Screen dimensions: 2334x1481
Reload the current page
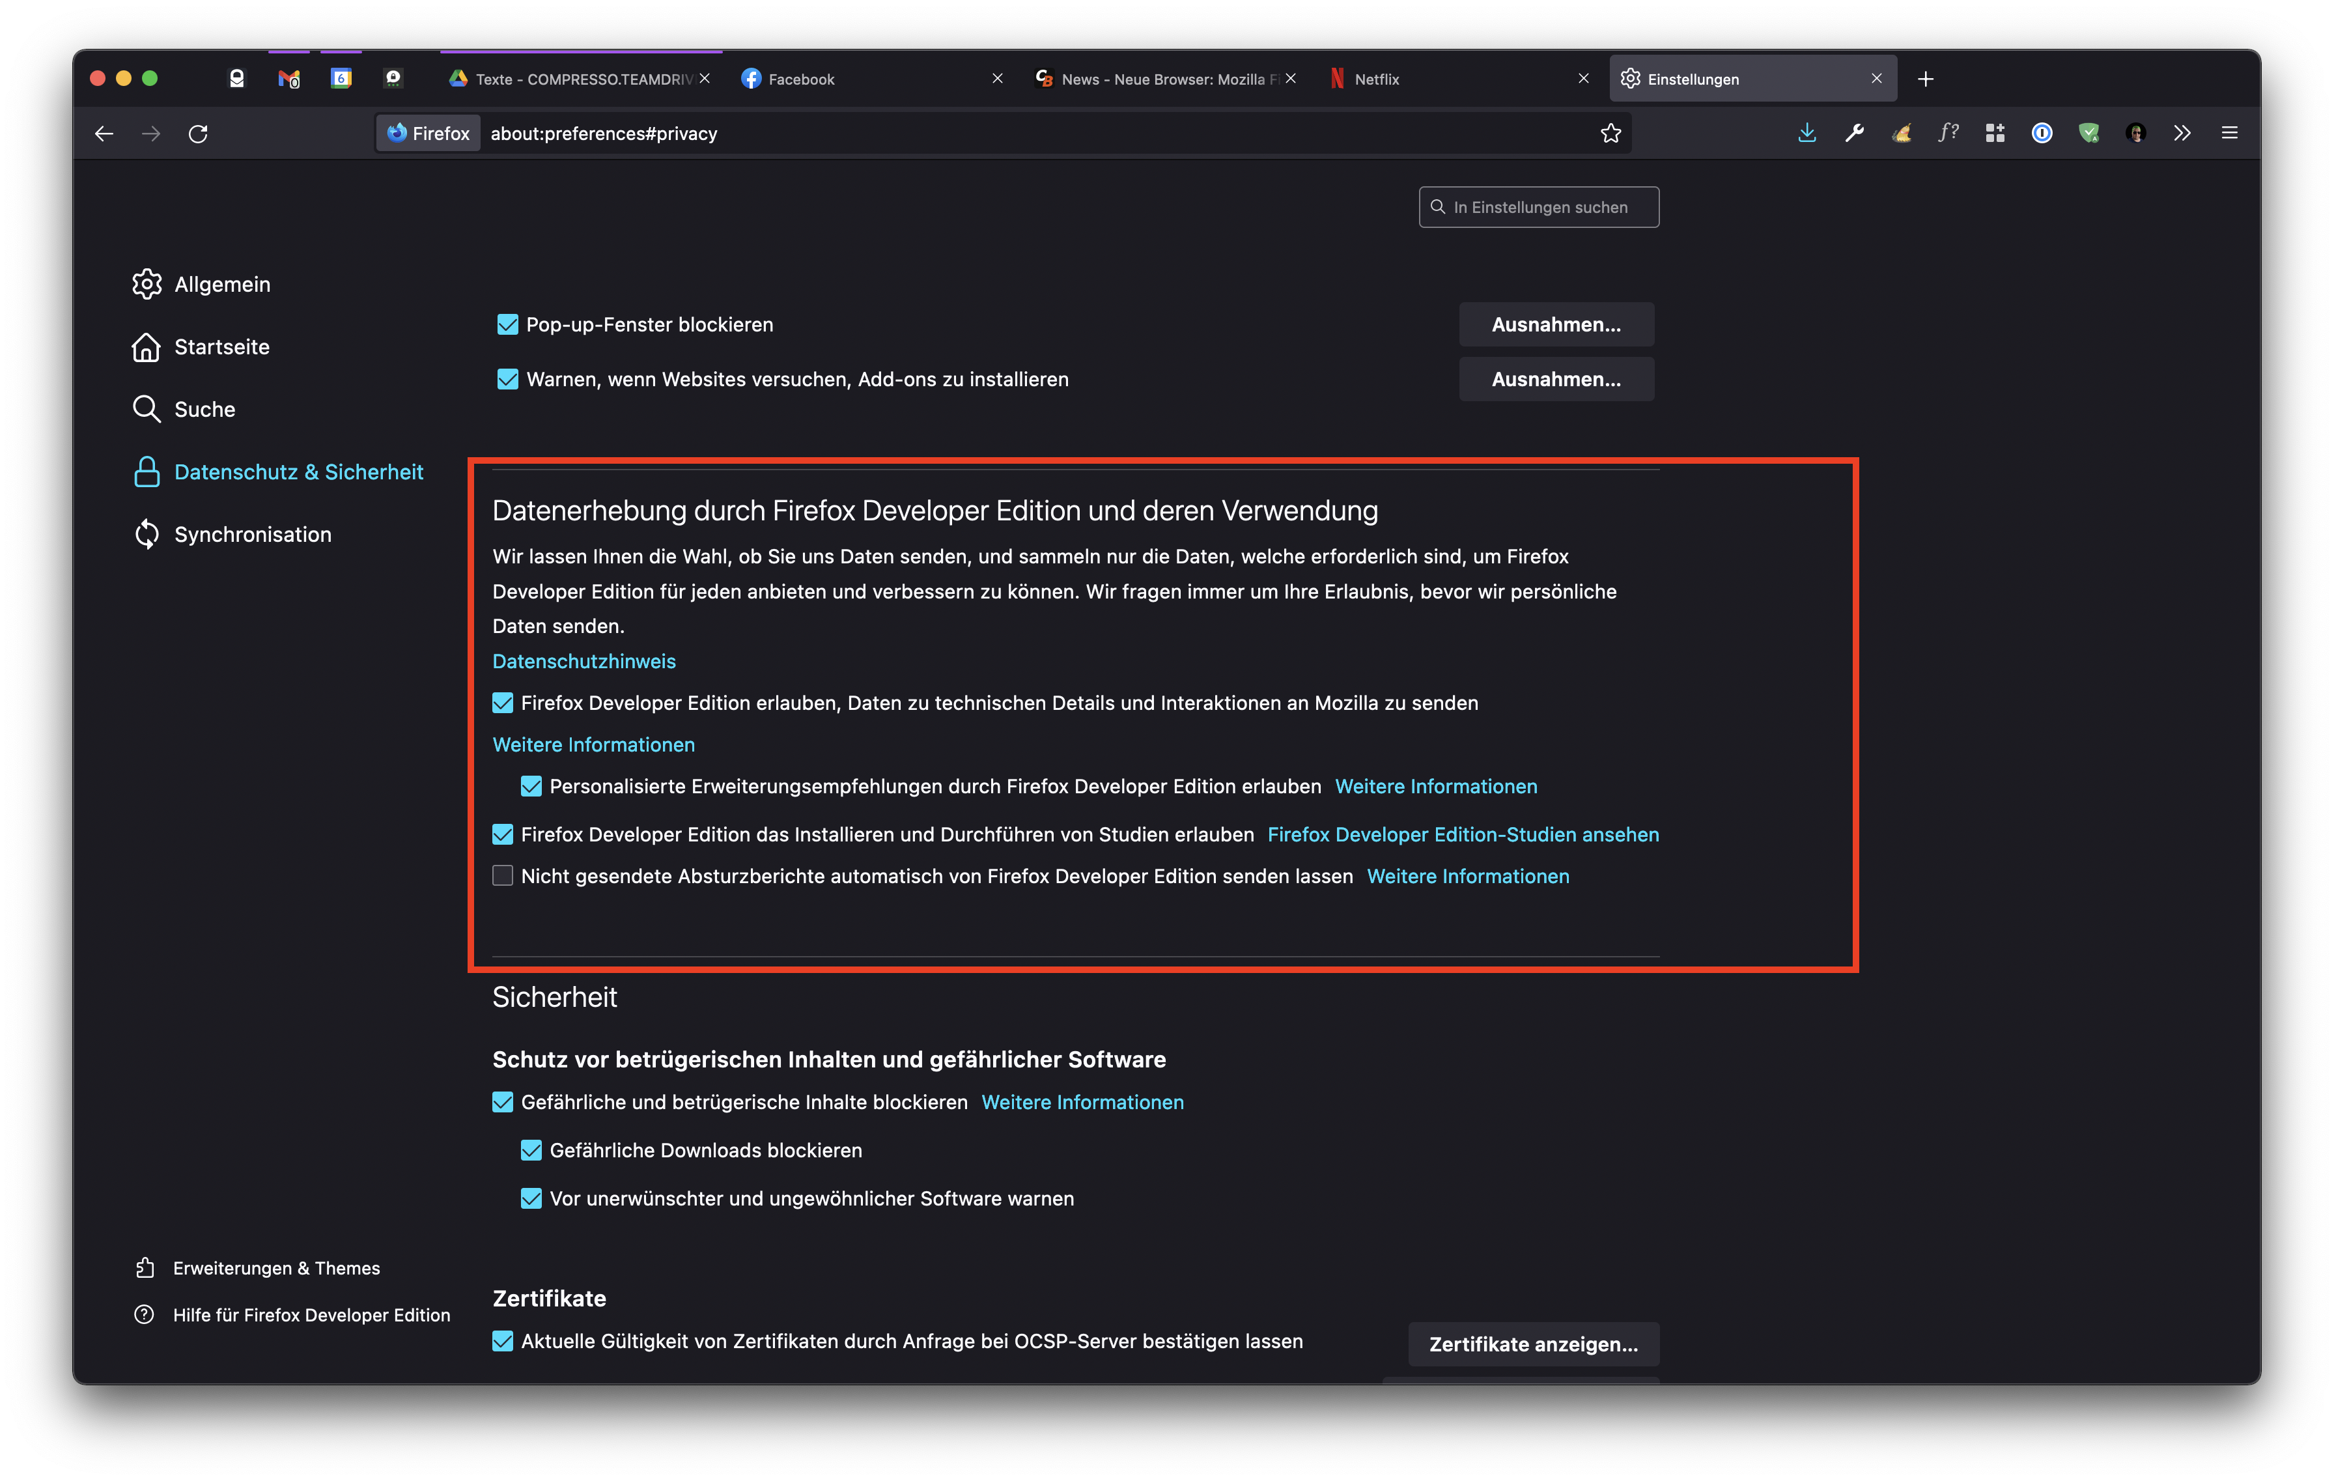198,133
